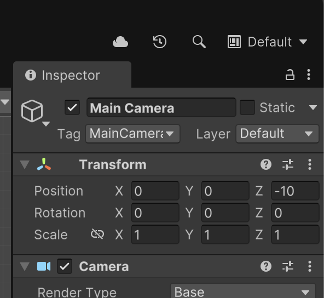Click the Position Z field showing -10
Screen dimensions: 324x298
pos(295,191)
